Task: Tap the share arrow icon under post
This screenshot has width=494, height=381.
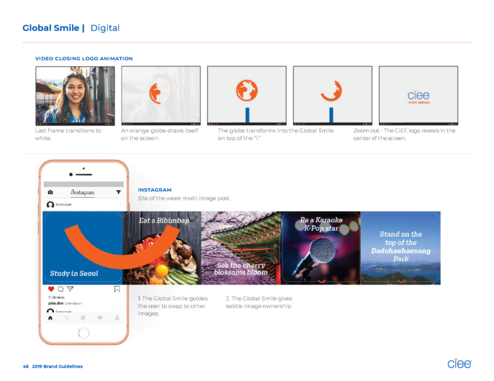Action: pyautogui.click(x=70, y=289)
